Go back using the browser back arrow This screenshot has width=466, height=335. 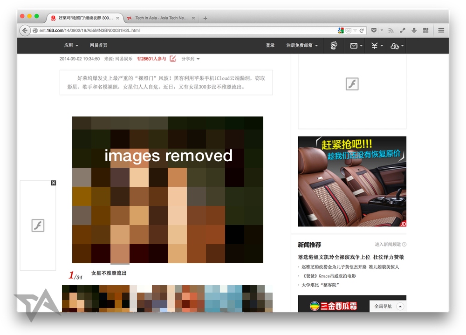(x=25, y=30)
